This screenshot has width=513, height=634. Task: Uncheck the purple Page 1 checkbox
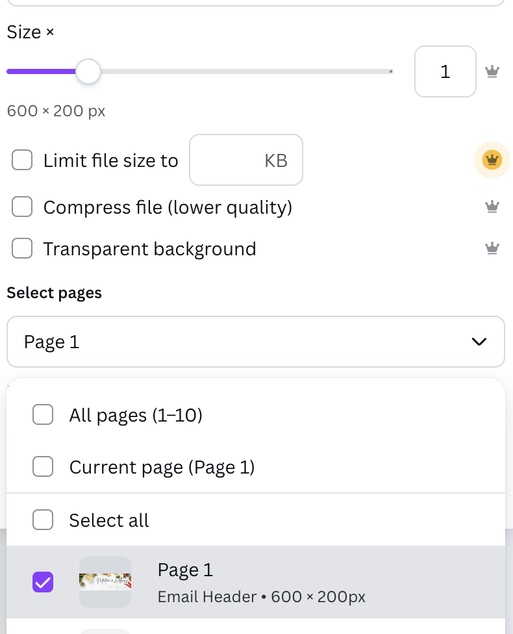pos(43,582)
